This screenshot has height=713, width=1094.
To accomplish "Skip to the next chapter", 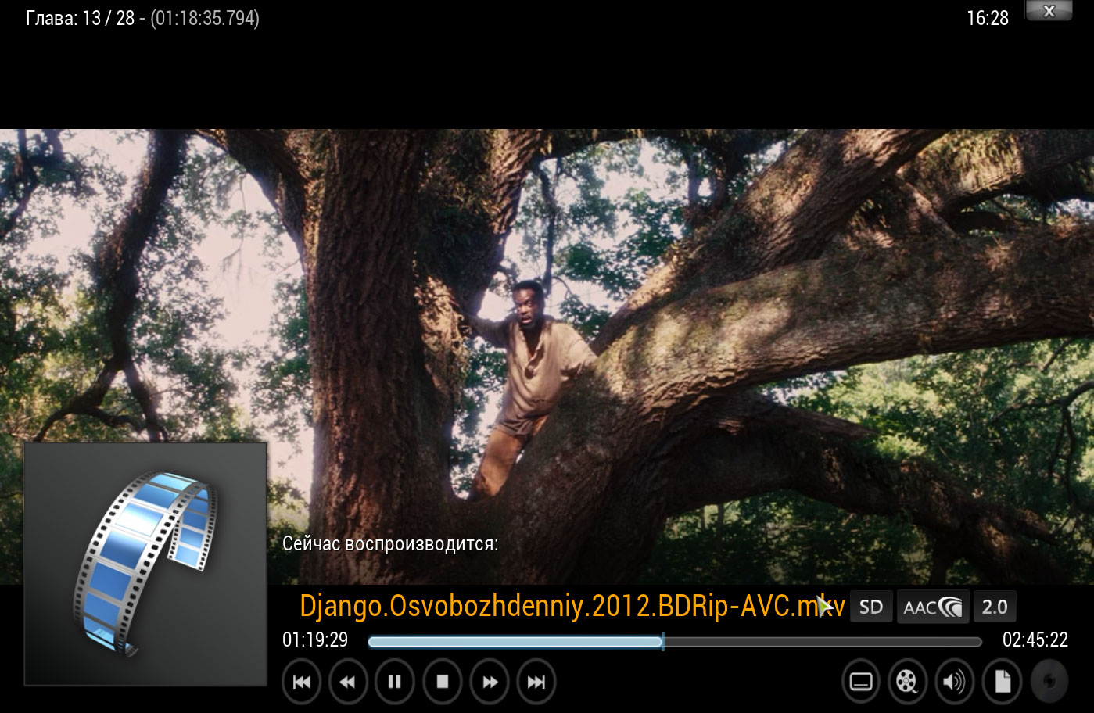I will [536, 682].
